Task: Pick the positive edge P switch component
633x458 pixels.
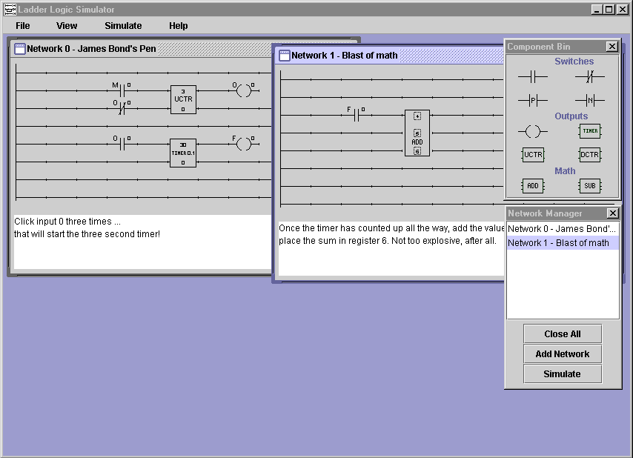Action: (x=532, y=100)
